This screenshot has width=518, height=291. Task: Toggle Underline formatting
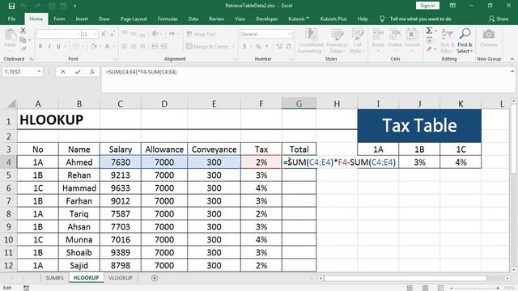pos(58,47)
